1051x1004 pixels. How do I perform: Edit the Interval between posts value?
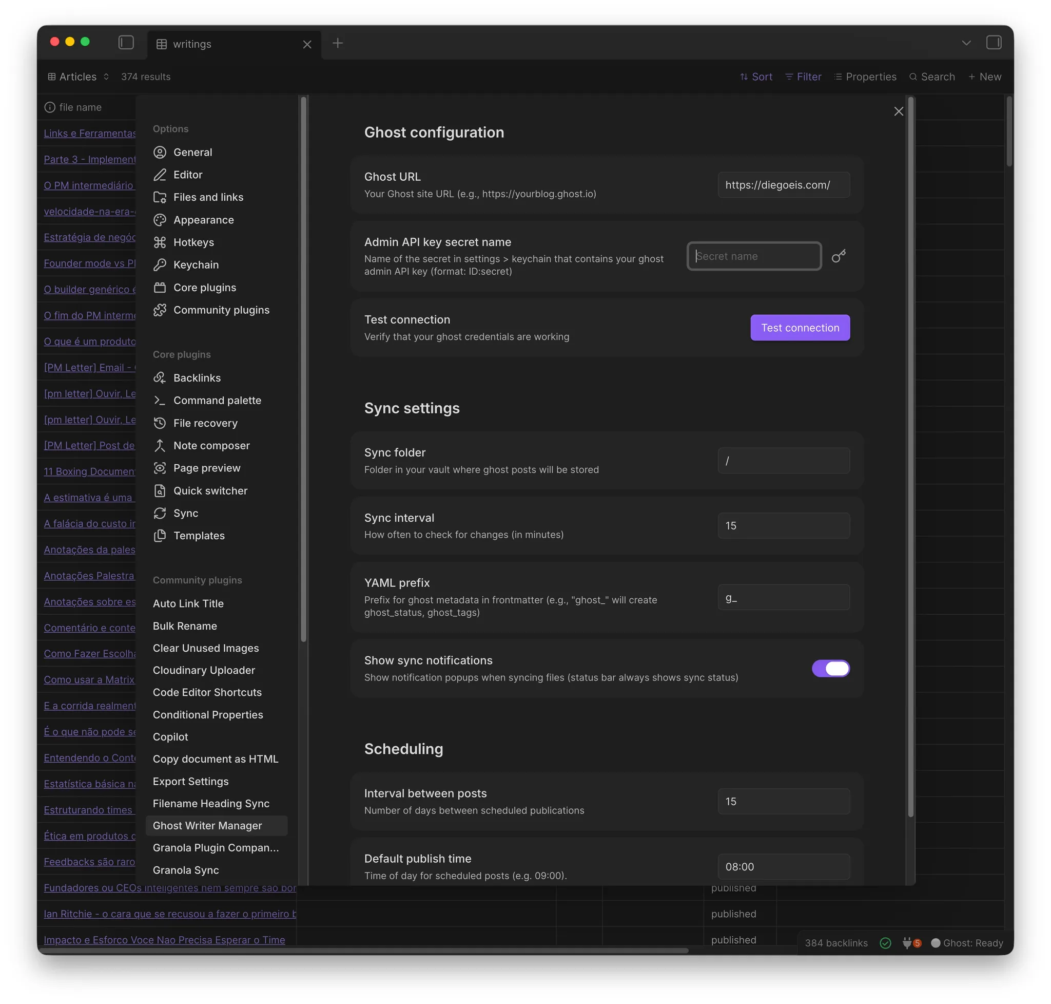click(x=784, y=801)
